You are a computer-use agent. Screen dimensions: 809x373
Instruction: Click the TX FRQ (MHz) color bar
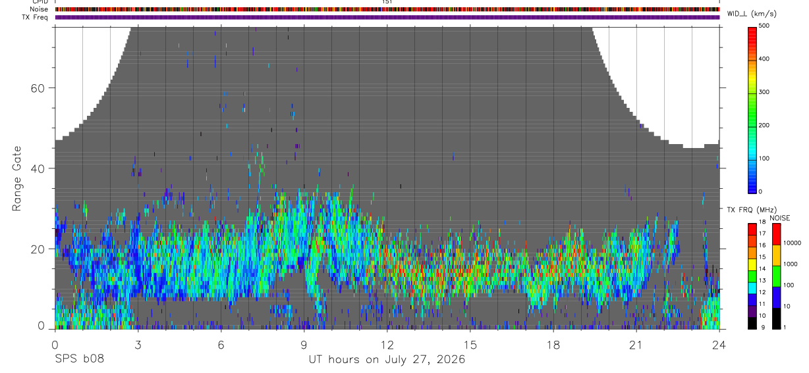(x=752, y=276)
